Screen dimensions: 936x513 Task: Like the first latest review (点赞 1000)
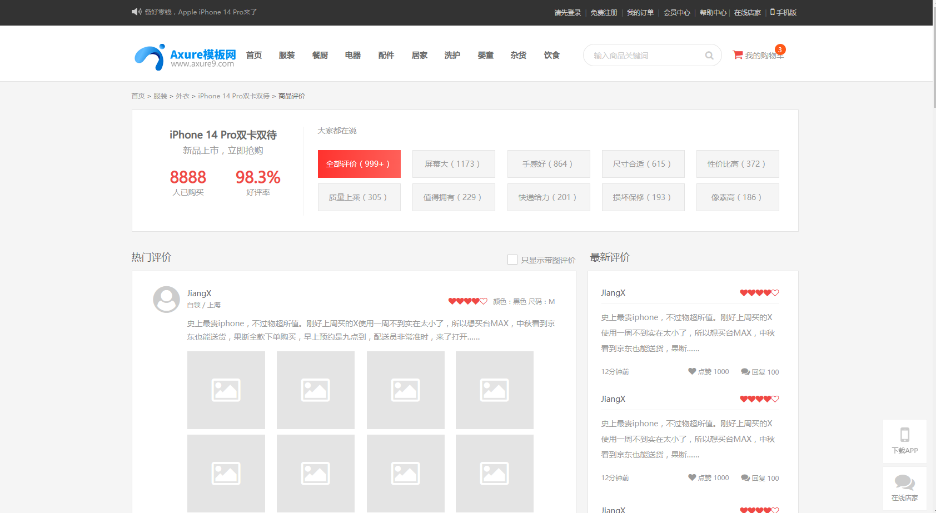pyautogui.click(x=708, y=371)
